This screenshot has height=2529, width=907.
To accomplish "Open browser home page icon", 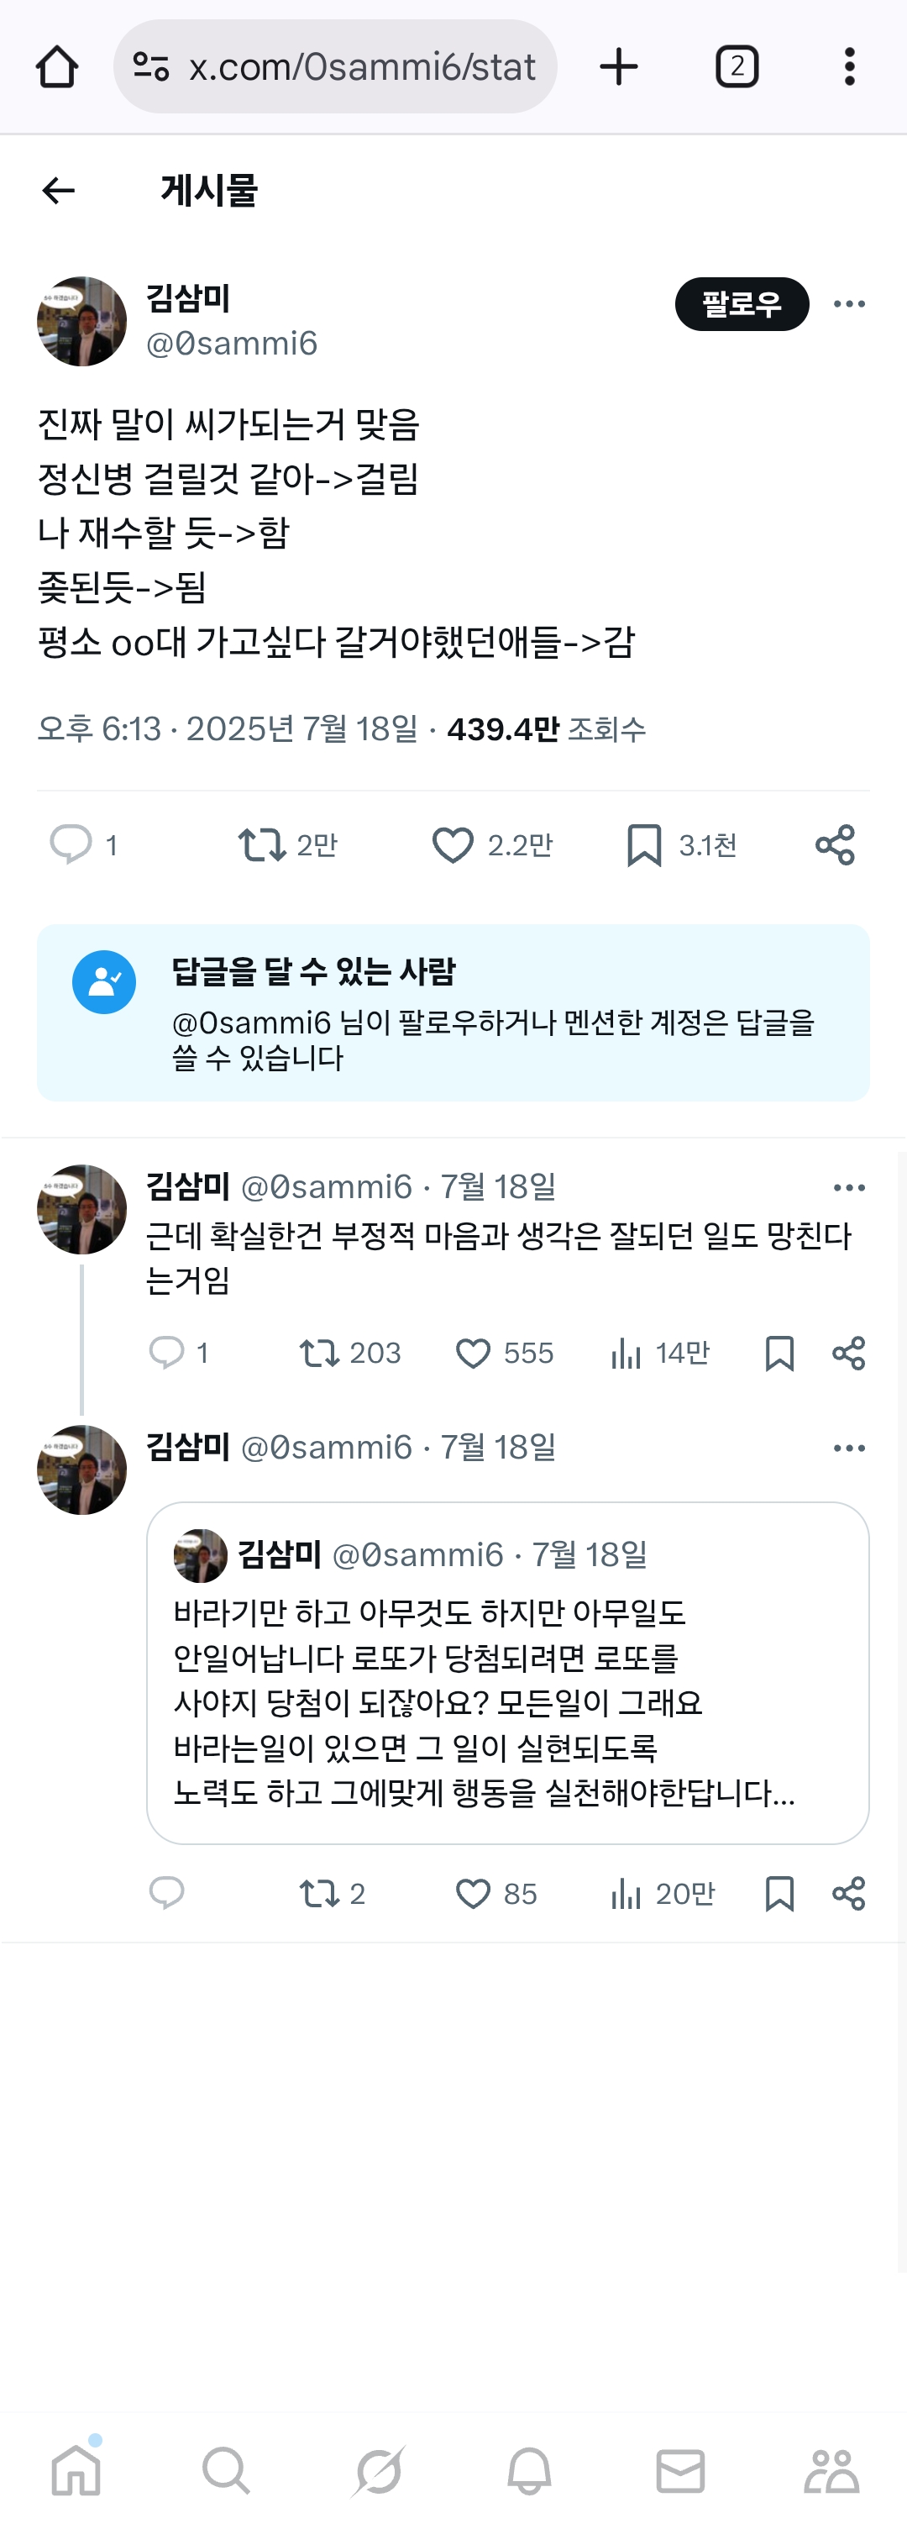I will 57,66.
